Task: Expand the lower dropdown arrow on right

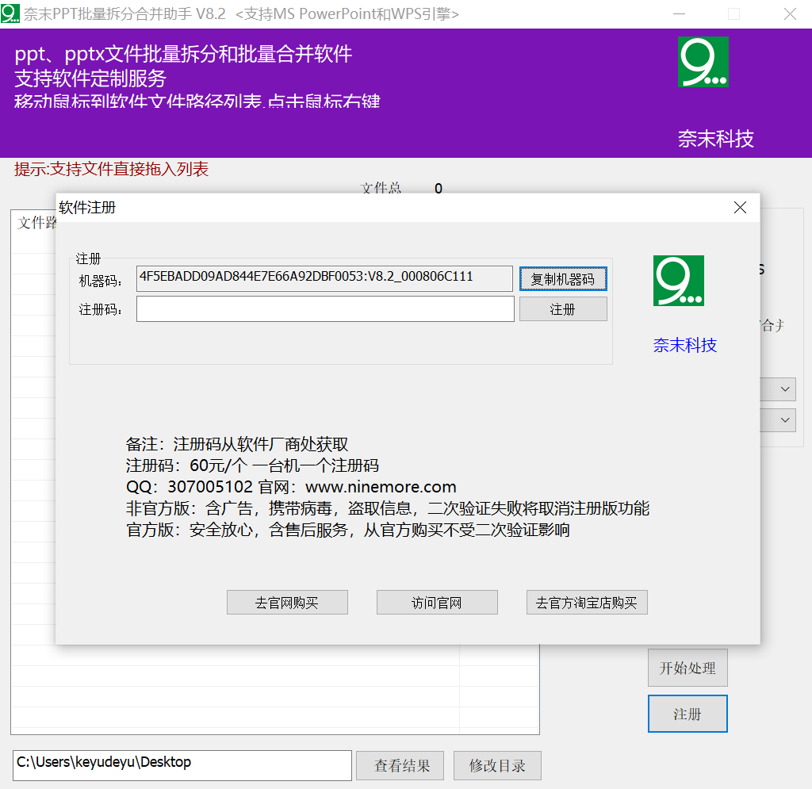Action: pyautogui.click(x=785, y=420)
